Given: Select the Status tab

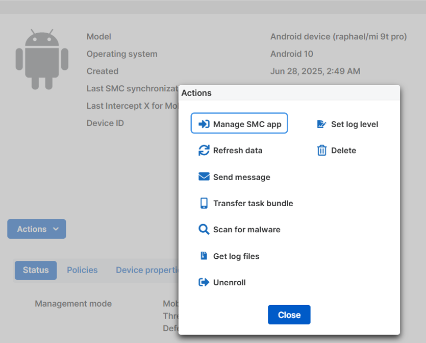Looking at the screenshot, I should [x=35, y=270].
